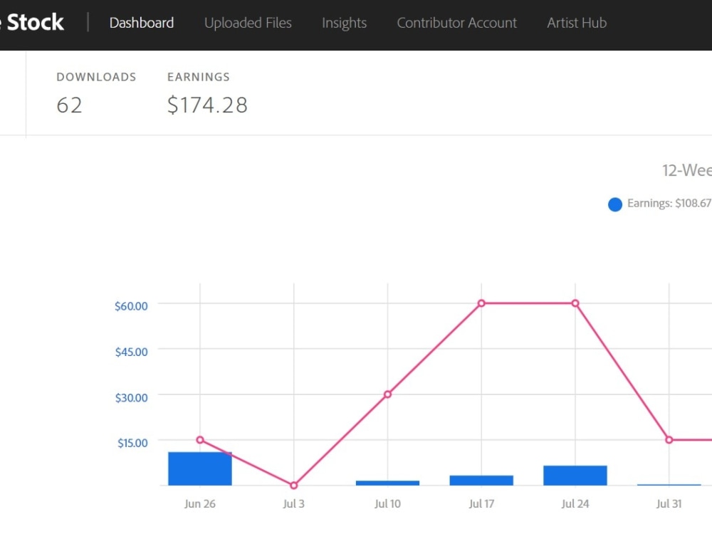712x534 pixels.
Task: Switch to the Dashboard tab
Action: coord(141,23)
